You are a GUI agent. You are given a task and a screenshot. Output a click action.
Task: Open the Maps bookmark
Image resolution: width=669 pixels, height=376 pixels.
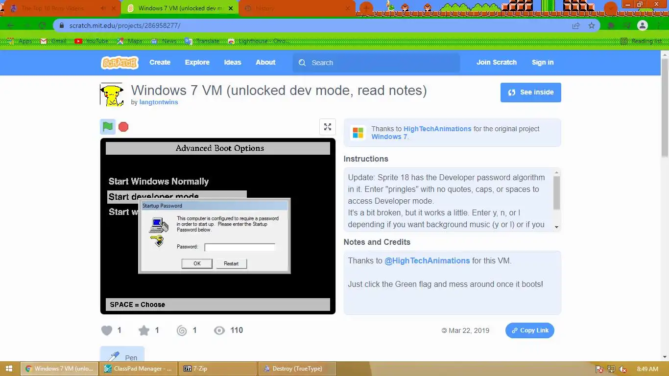(130, 41)
